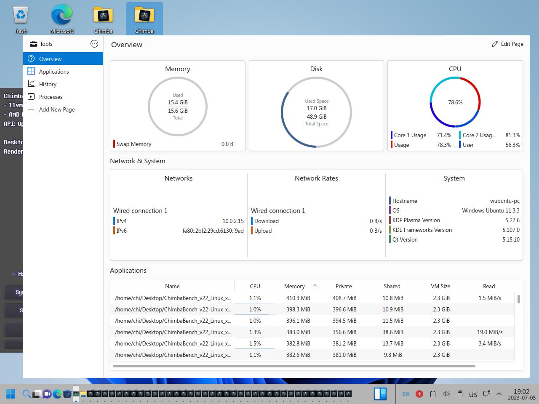
Task: Open the clipboard tray icon
Action: point(432,394)
